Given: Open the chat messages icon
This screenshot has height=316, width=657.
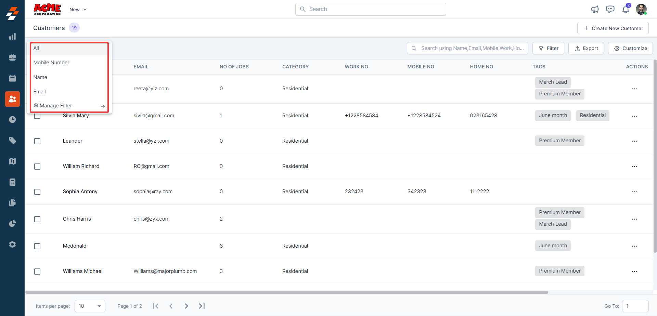Looking at the screenshot, I should (610, 9).
